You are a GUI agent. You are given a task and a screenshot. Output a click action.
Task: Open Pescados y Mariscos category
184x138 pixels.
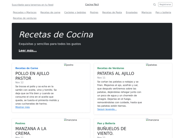click(25, 13)
